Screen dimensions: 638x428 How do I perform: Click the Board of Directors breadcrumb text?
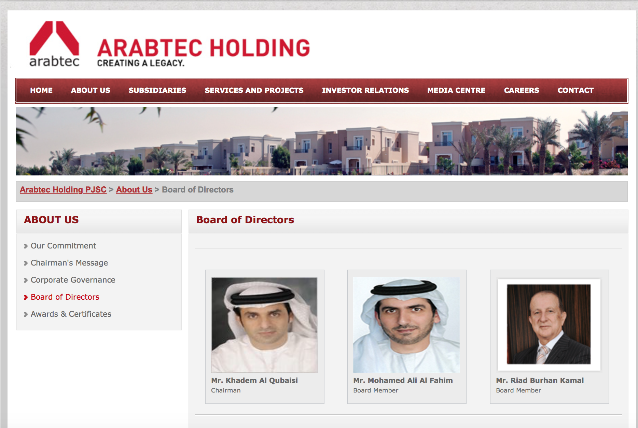(198, 190)
